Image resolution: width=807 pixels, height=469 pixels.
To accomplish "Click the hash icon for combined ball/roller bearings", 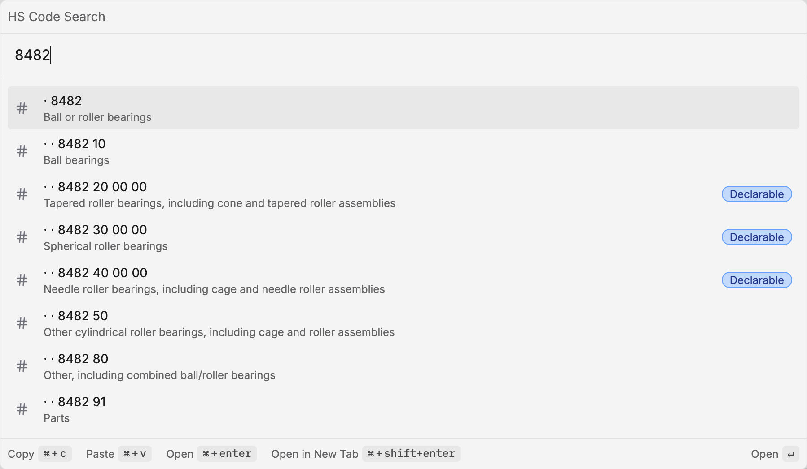I will point(22,366).
